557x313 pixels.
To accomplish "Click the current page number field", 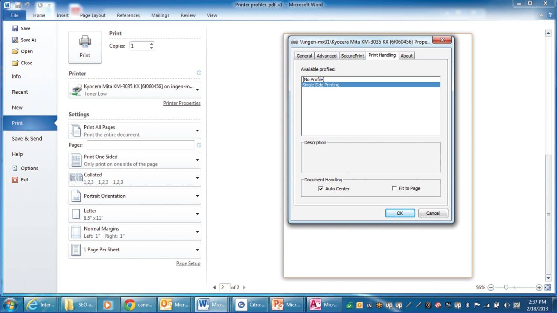I will coord(224,287).
